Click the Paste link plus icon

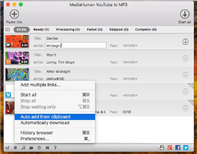[14, 14]
